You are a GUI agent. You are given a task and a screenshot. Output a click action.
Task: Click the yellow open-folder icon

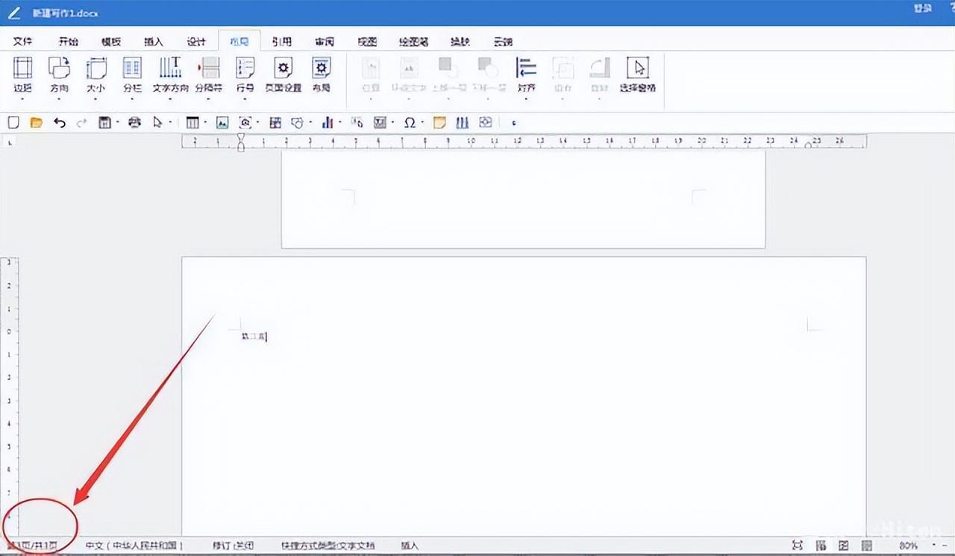pyautogui.click(x=36, y=122)
